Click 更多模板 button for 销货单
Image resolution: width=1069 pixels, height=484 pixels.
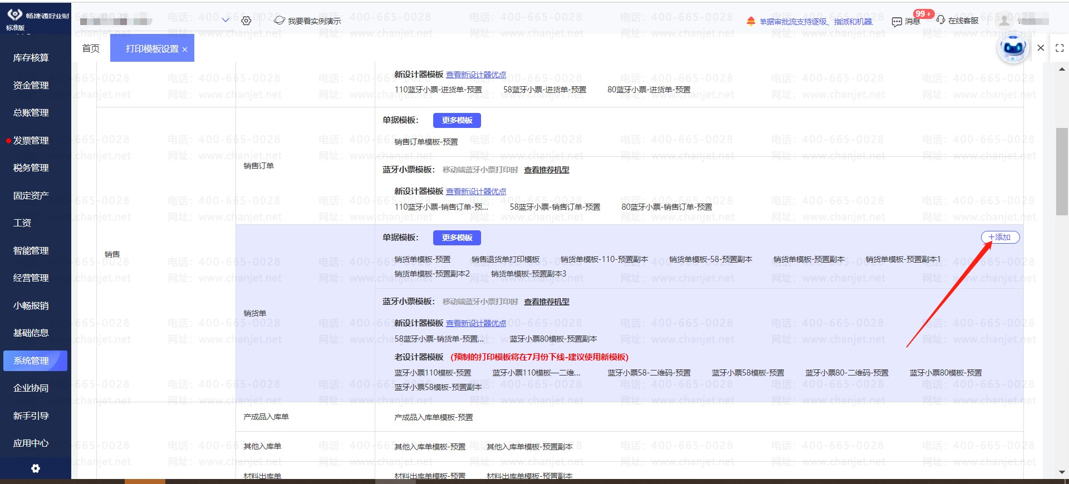point(457,238)
